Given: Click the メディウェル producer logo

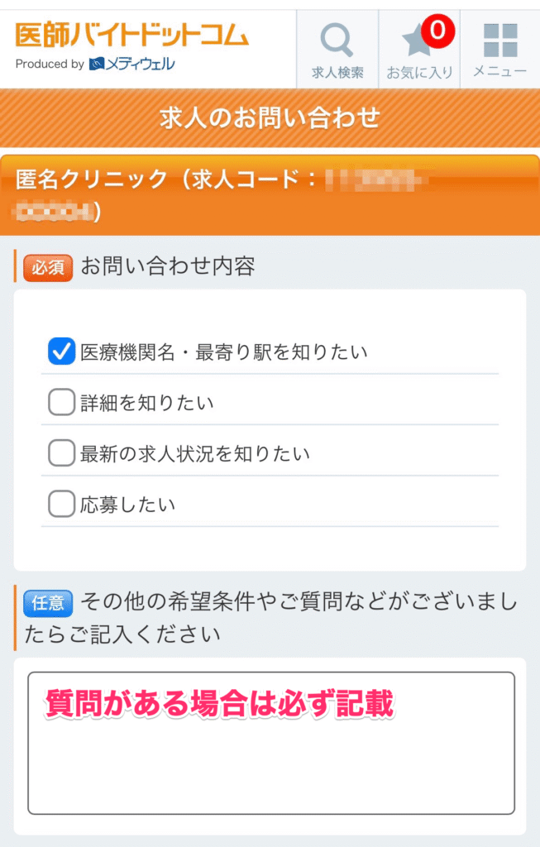Looking at the screenshot, I should coord(132,64).
